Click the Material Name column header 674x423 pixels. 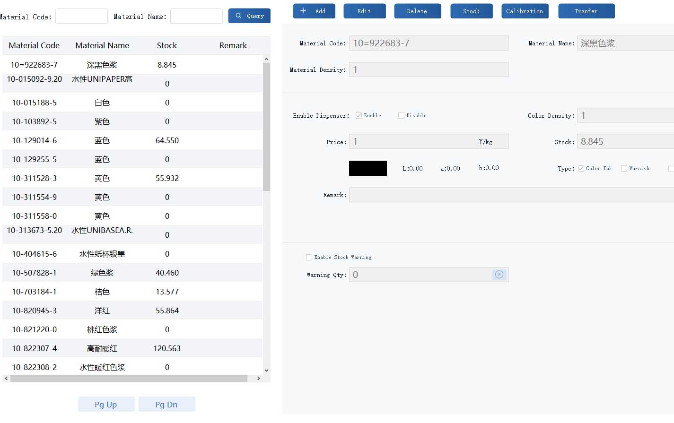click(x=102, y=45)
